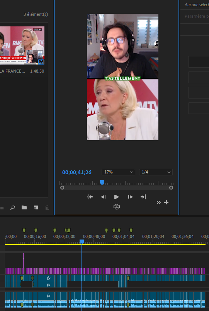Click the toggle icon beneath the Play button
The width and height of the screenshot is (209, 311).
click(117, 207)
